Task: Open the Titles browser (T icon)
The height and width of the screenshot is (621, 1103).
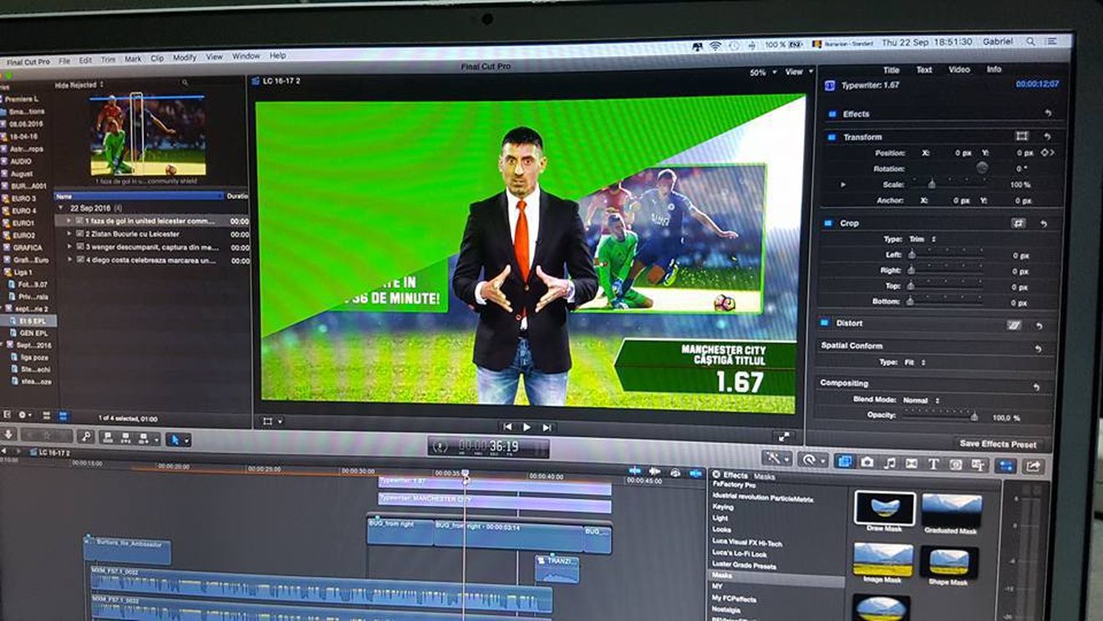Action: tap(933, 462)
